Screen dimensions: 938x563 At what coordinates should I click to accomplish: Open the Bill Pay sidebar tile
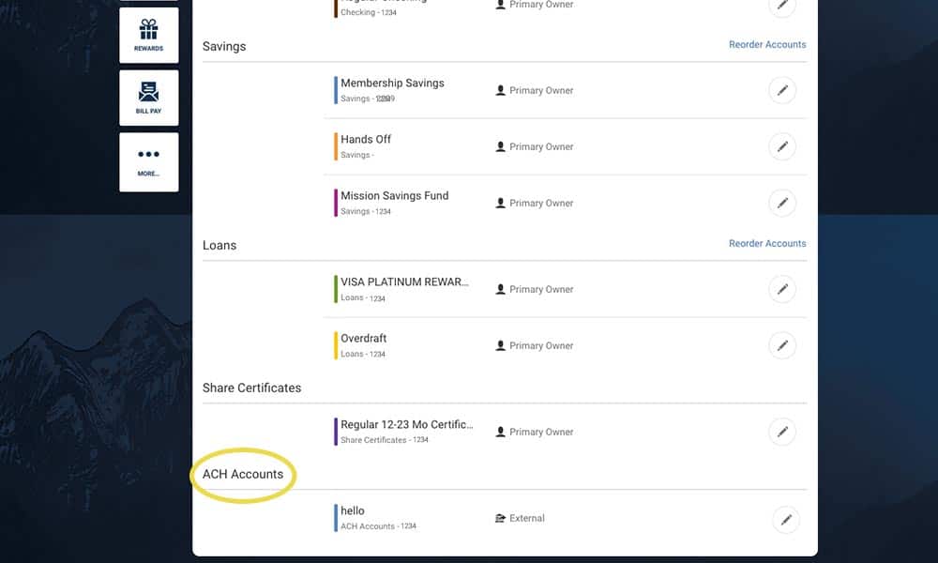pyautogui.click(x=148, y=98)
